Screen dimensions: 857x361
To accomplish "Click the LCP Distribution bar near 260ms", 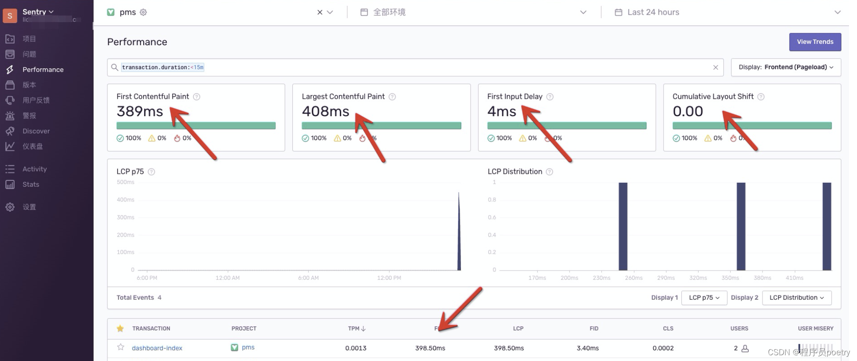I will point(623,226).
